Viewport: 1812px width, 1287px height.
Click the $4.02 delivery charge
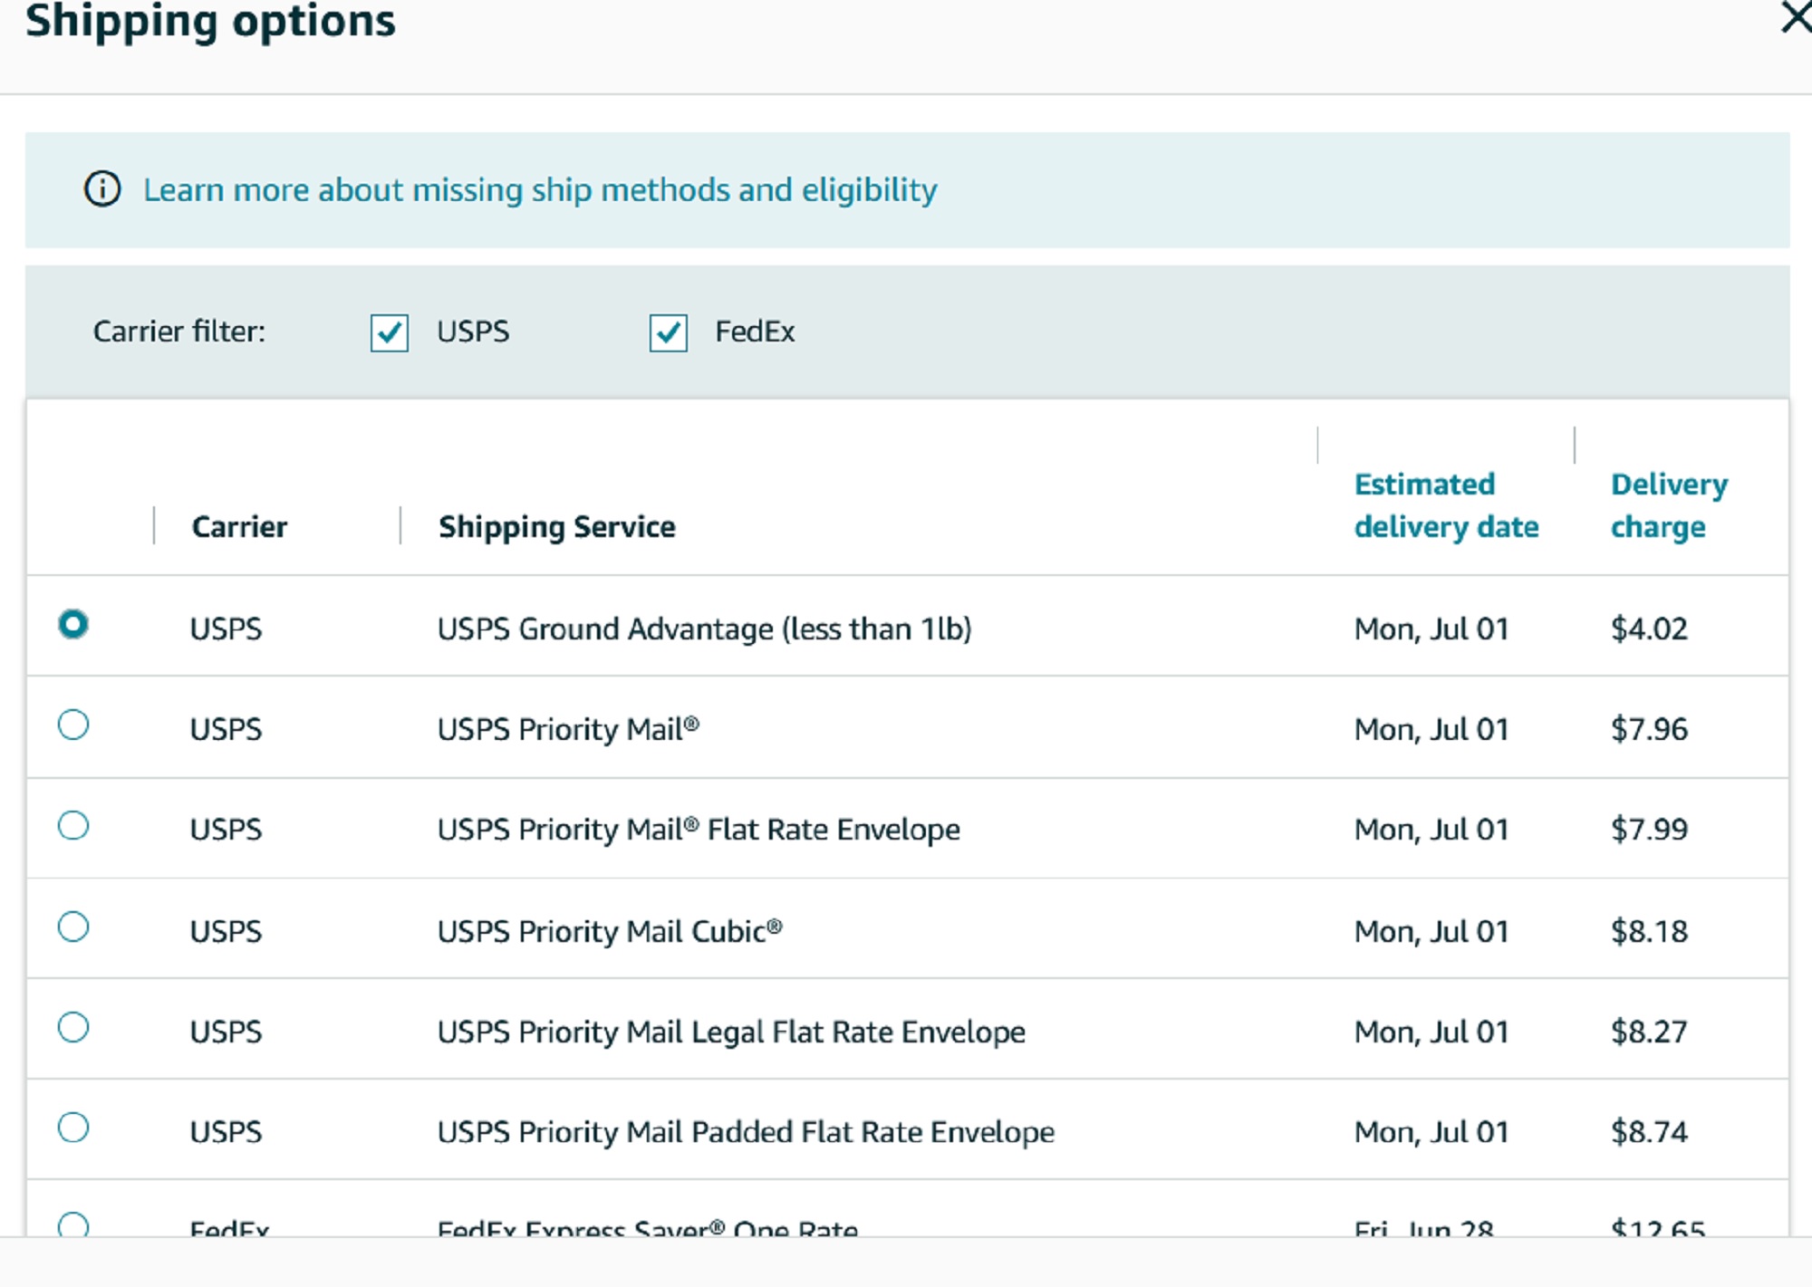coord(1649,629)
